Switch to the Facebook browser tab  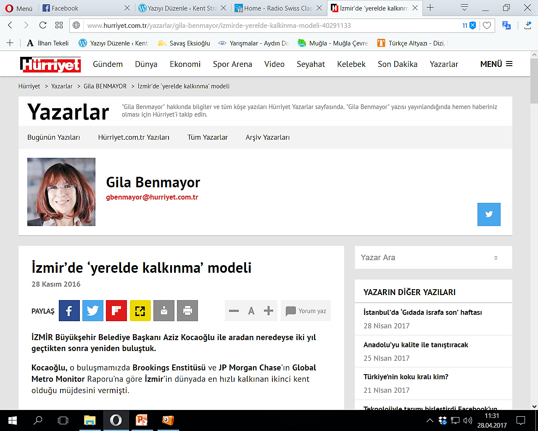pyautogui.click(x=65, y=8)
